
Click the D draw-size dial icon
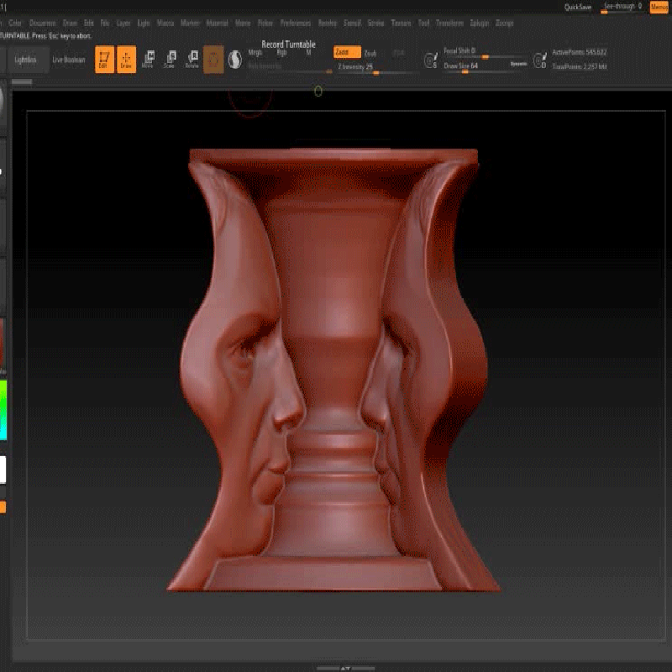(x=539, y=60)
